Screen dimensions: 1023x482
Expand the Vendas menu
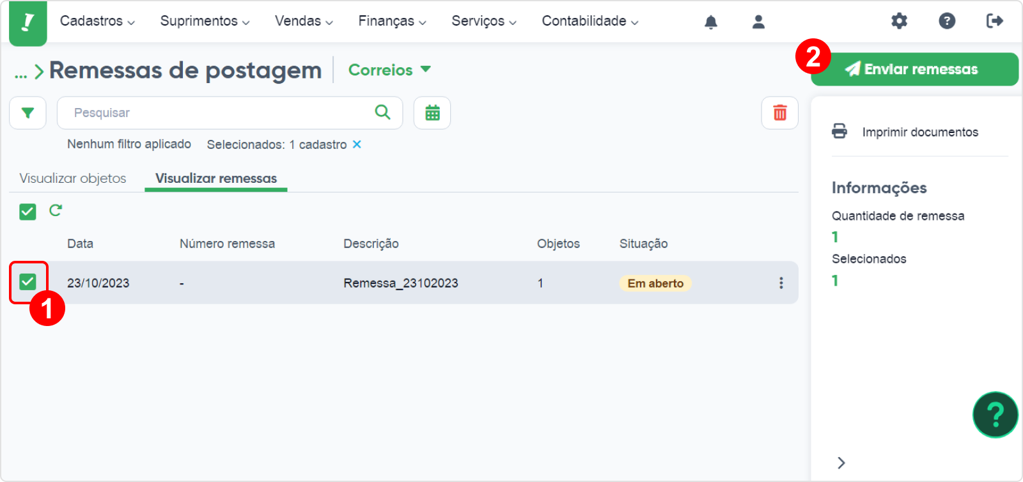coord(304,21)
